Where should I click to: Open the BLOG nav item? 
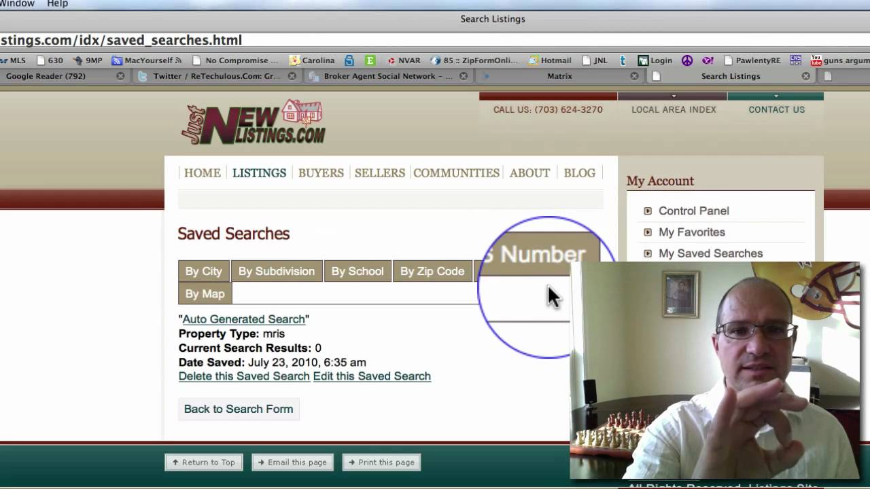pos(579,173)
